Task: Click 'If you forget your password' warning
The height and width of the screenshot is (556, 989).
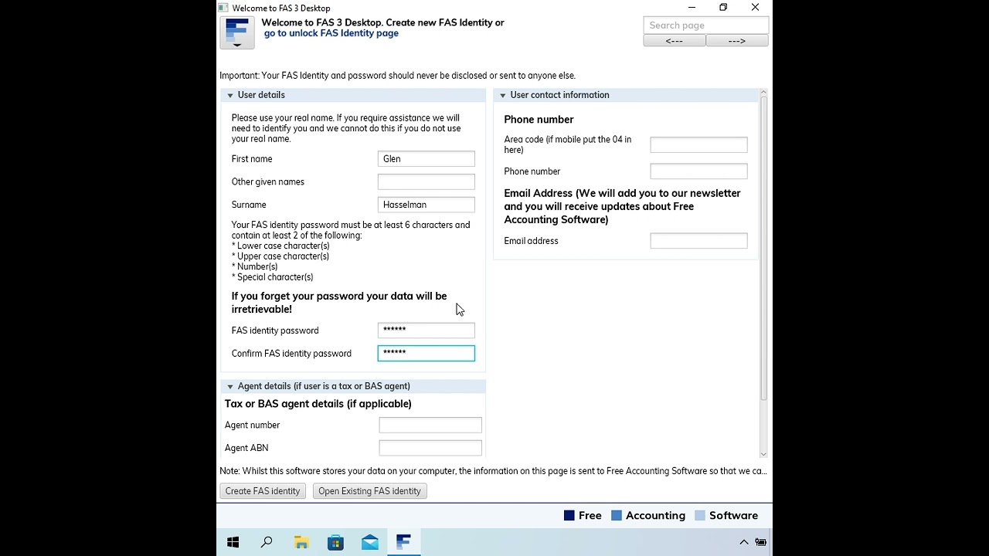Action: (x=339, y=303)
